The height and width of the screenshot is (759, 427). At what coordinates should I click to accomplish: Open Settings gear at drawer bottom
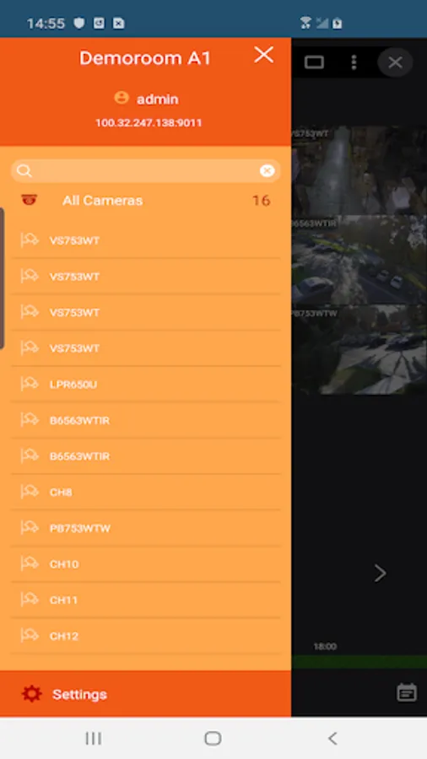coord(31,694)
